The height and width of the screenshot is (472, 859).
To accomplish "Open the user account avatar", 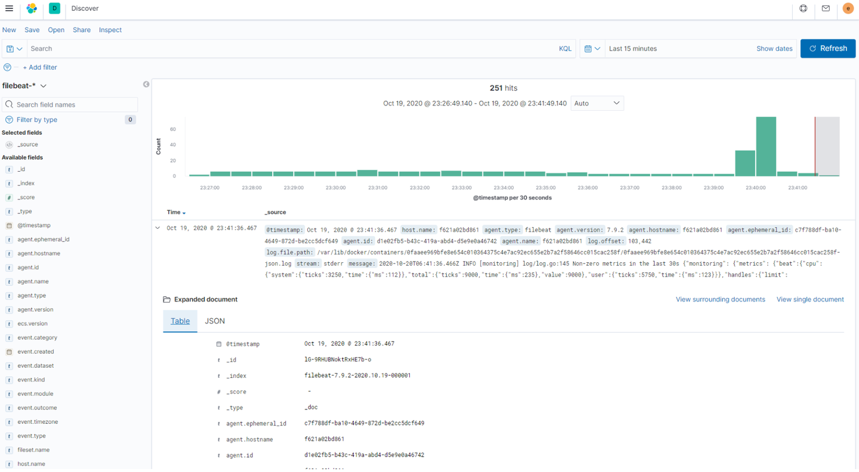I will (x=848, y=8).
